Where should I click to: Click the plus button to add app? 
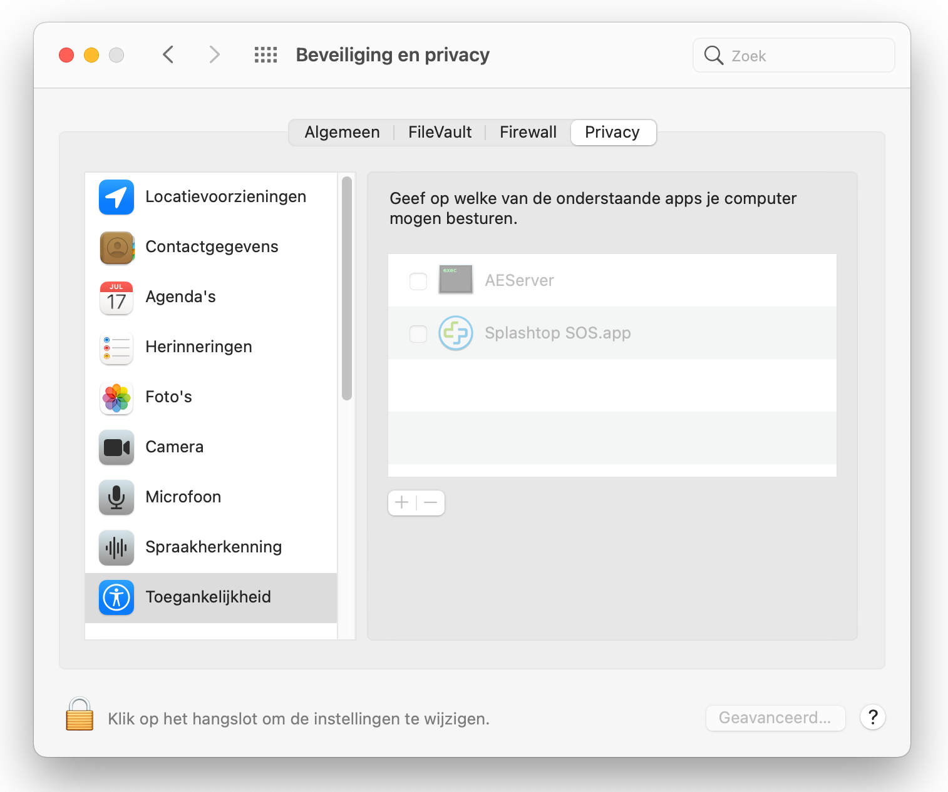tap(402, 503)
